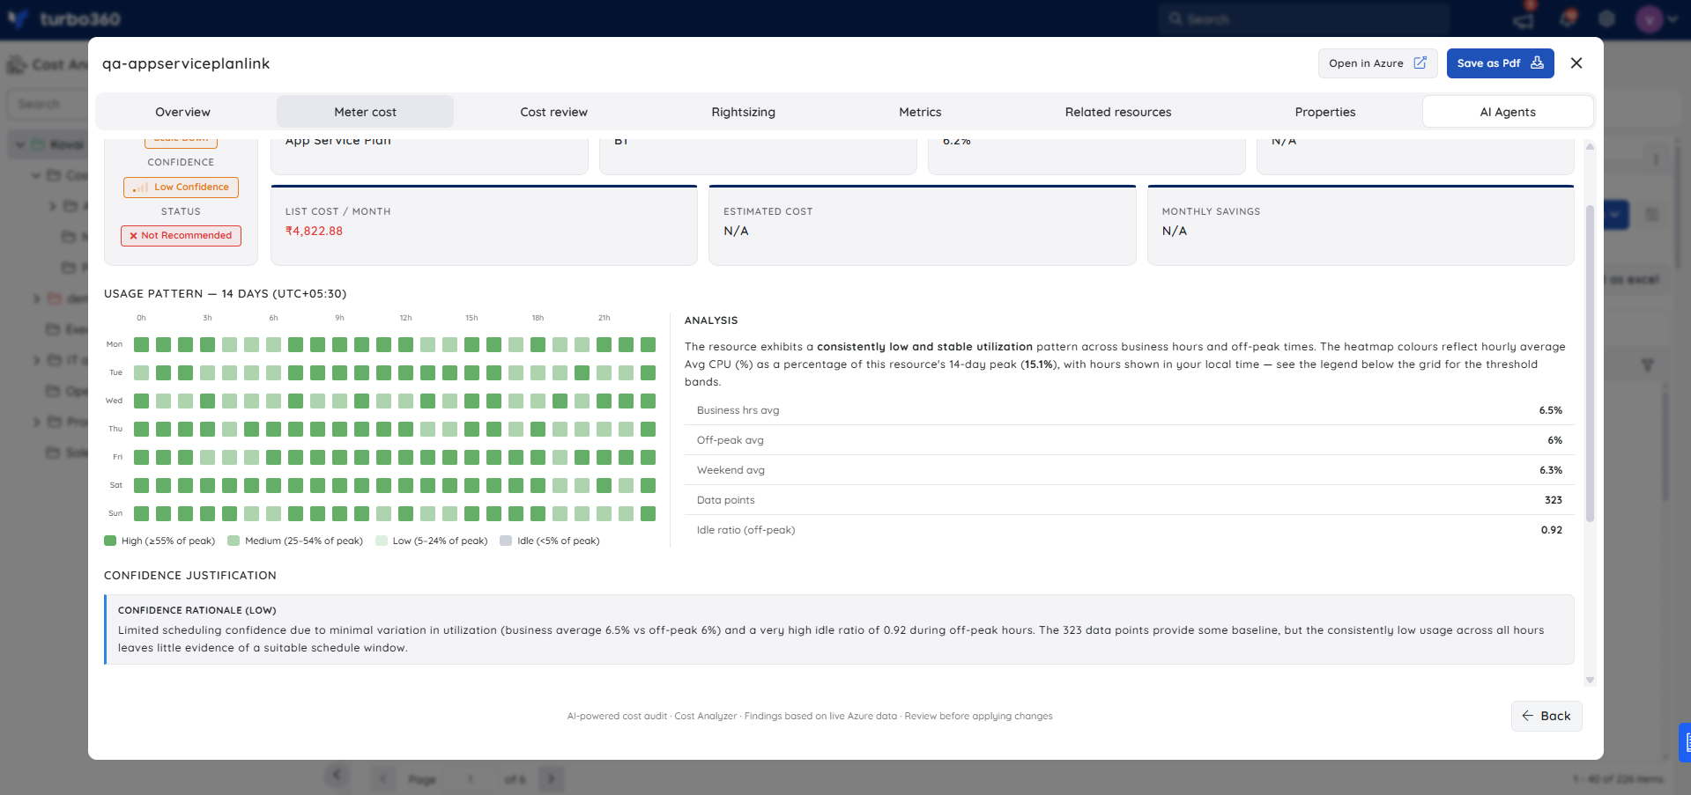Viewport: 1691px width, 795px height.
Task: Click the Mon row label in heatmap
Action: (x=115, y=344)
